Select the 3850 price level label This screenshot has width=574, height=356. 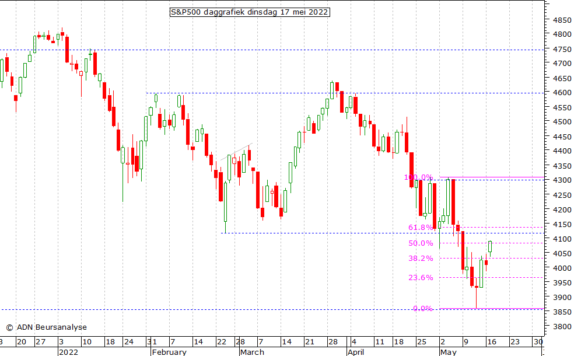click(562, 312)
